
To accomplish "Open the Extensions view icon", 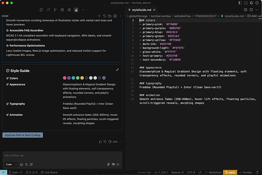I will pos(69,9).
